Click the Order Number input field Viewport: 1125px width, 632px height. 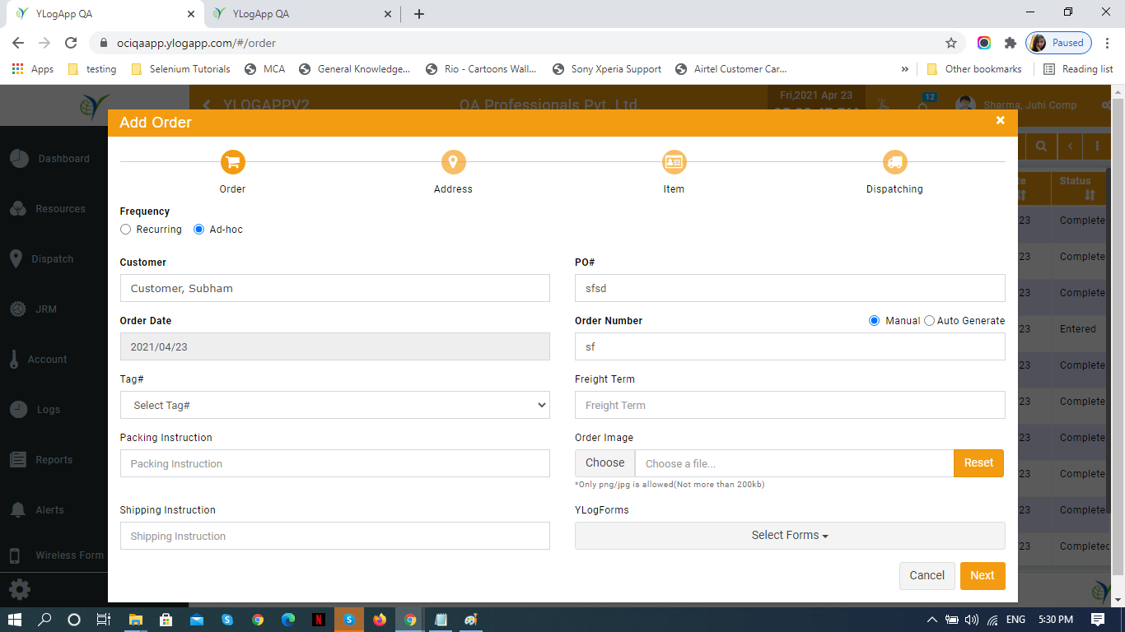(x=790, y=346)
